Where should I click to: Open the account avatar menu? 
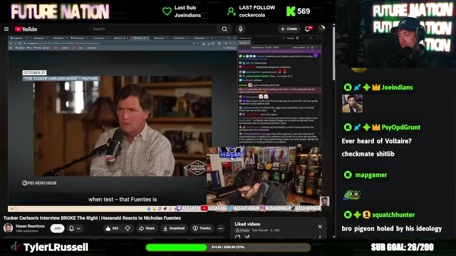(321, 29)
